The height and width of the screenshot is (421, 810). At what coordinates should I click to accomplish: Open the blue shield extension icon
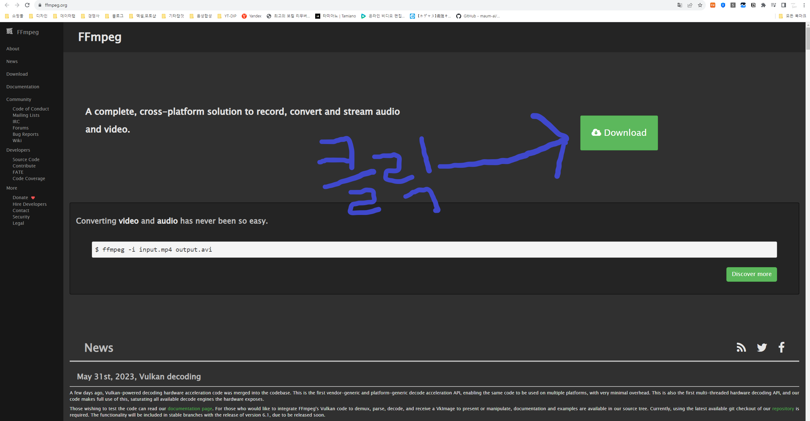coord(723,5)
